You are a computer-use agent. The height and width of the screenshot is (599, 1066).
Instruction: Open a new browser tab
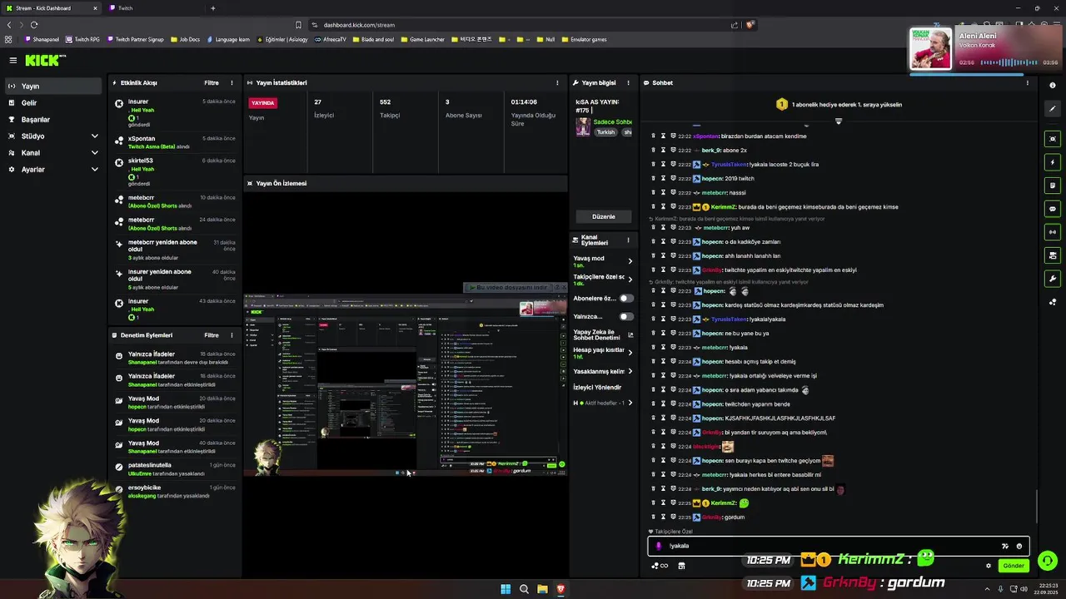(x=212, y=8)
